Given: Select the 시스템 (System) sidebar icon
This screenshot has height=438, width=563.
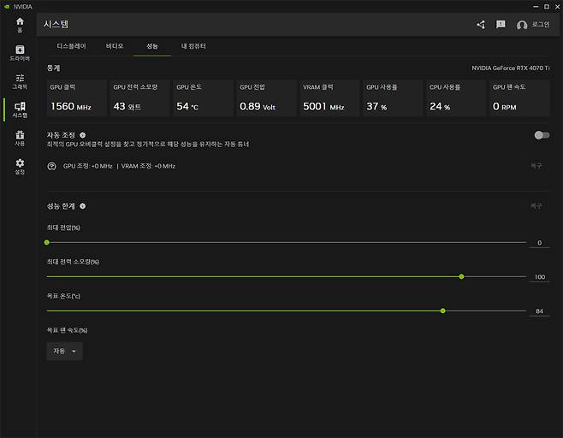Looking at the screenshot, I should tap(20, 109).
